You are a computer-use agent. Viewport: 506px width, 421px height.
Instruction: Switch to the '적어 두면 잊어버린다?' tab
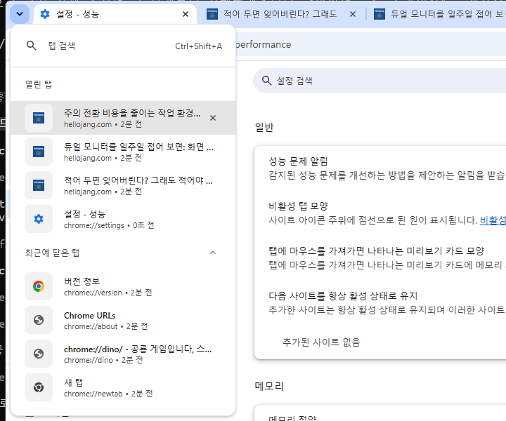280,14
